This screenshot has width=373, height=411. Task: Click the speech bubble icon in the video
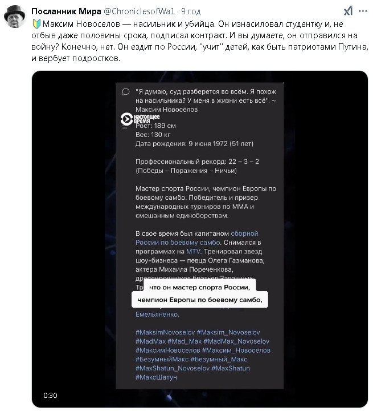pos(126,92)
